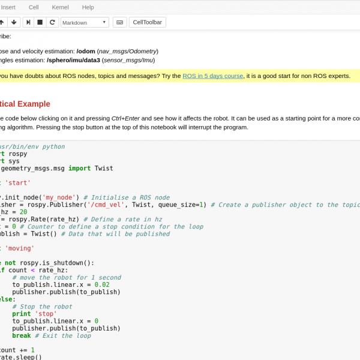Click the '/cmd_vel' topic string in code
This screenshot has width=360, height=360.
click(106, 205)
